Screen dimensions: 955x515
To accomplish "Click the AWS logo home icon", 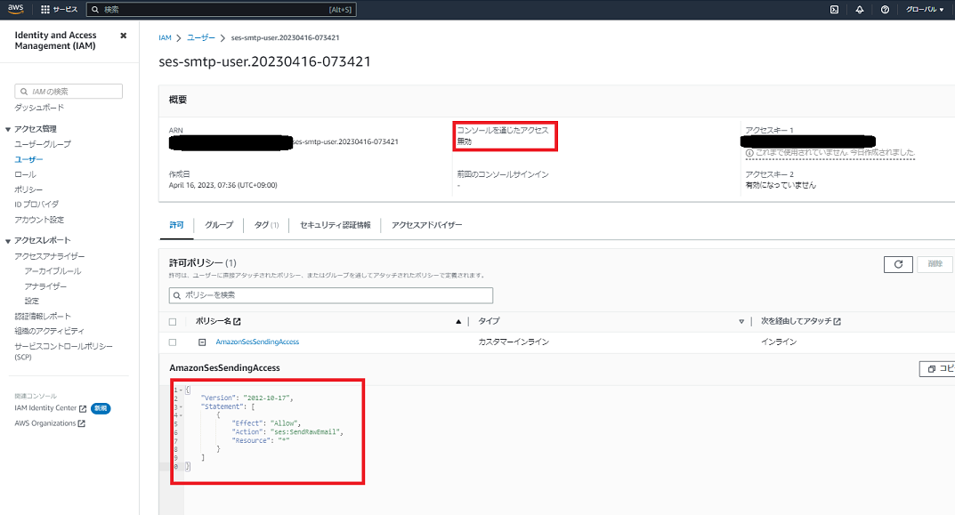I will point(16,9).
